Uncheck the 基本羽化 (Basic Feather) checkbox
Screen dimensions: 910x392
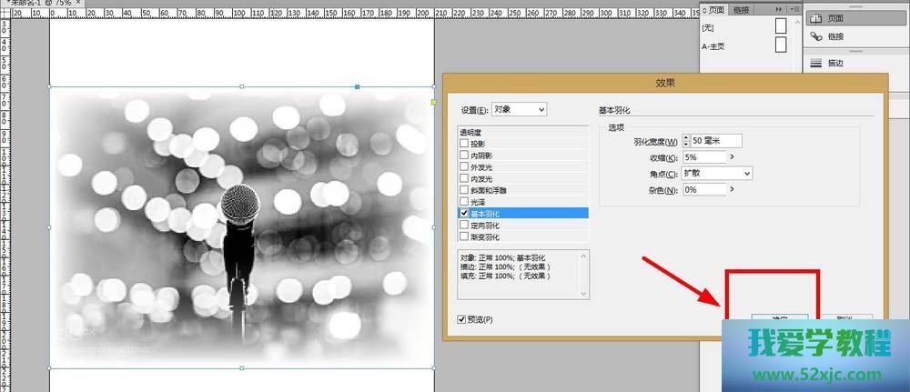(465, 213)
